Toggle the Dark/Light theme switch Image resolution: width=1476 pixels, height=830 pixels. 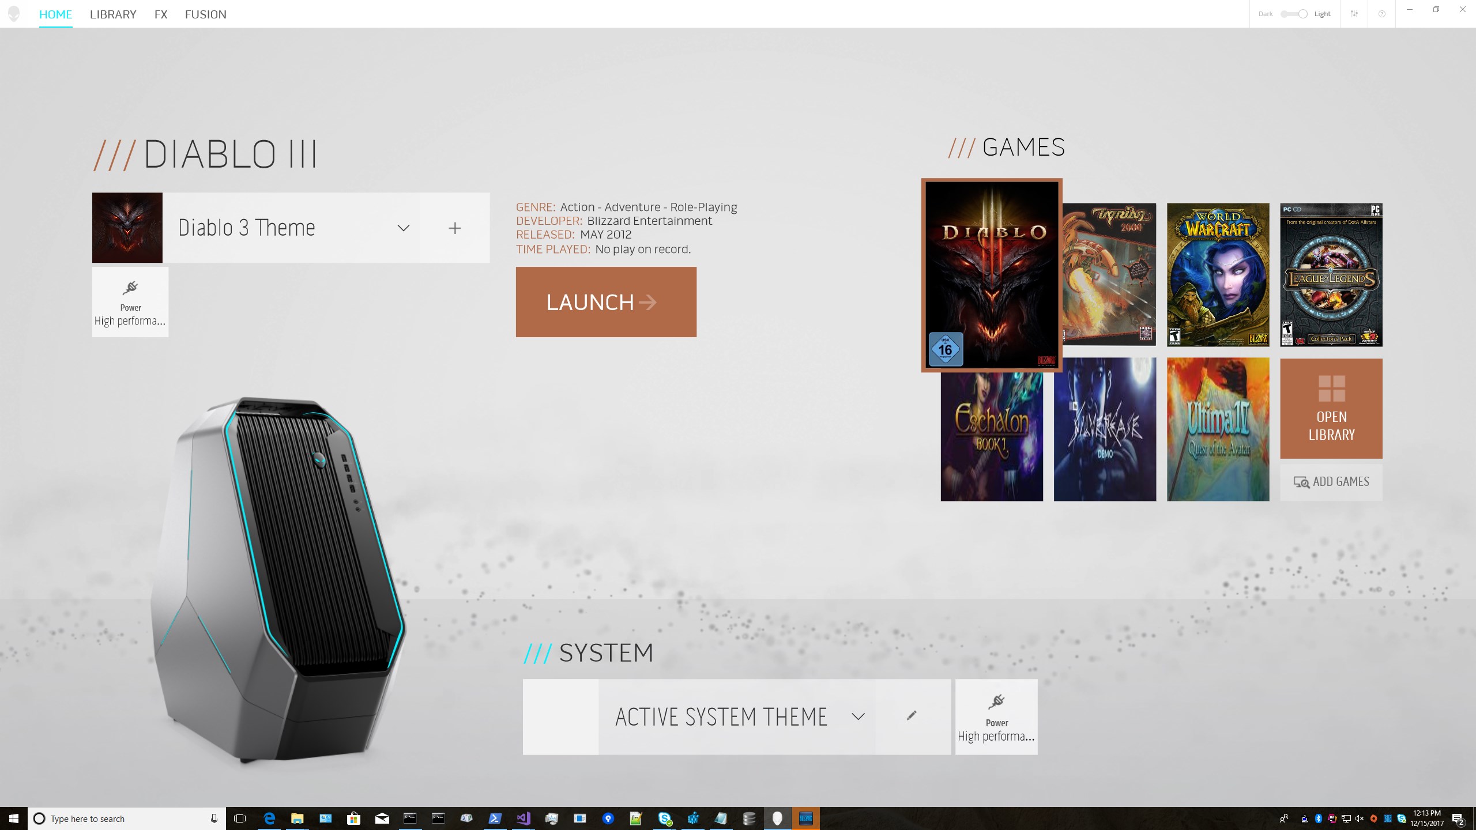1294,14
